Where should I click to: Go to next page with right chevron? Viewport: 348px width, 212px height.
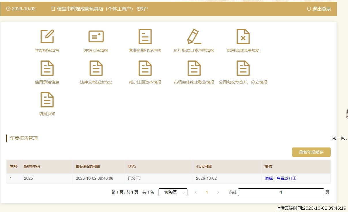point(218,192)
